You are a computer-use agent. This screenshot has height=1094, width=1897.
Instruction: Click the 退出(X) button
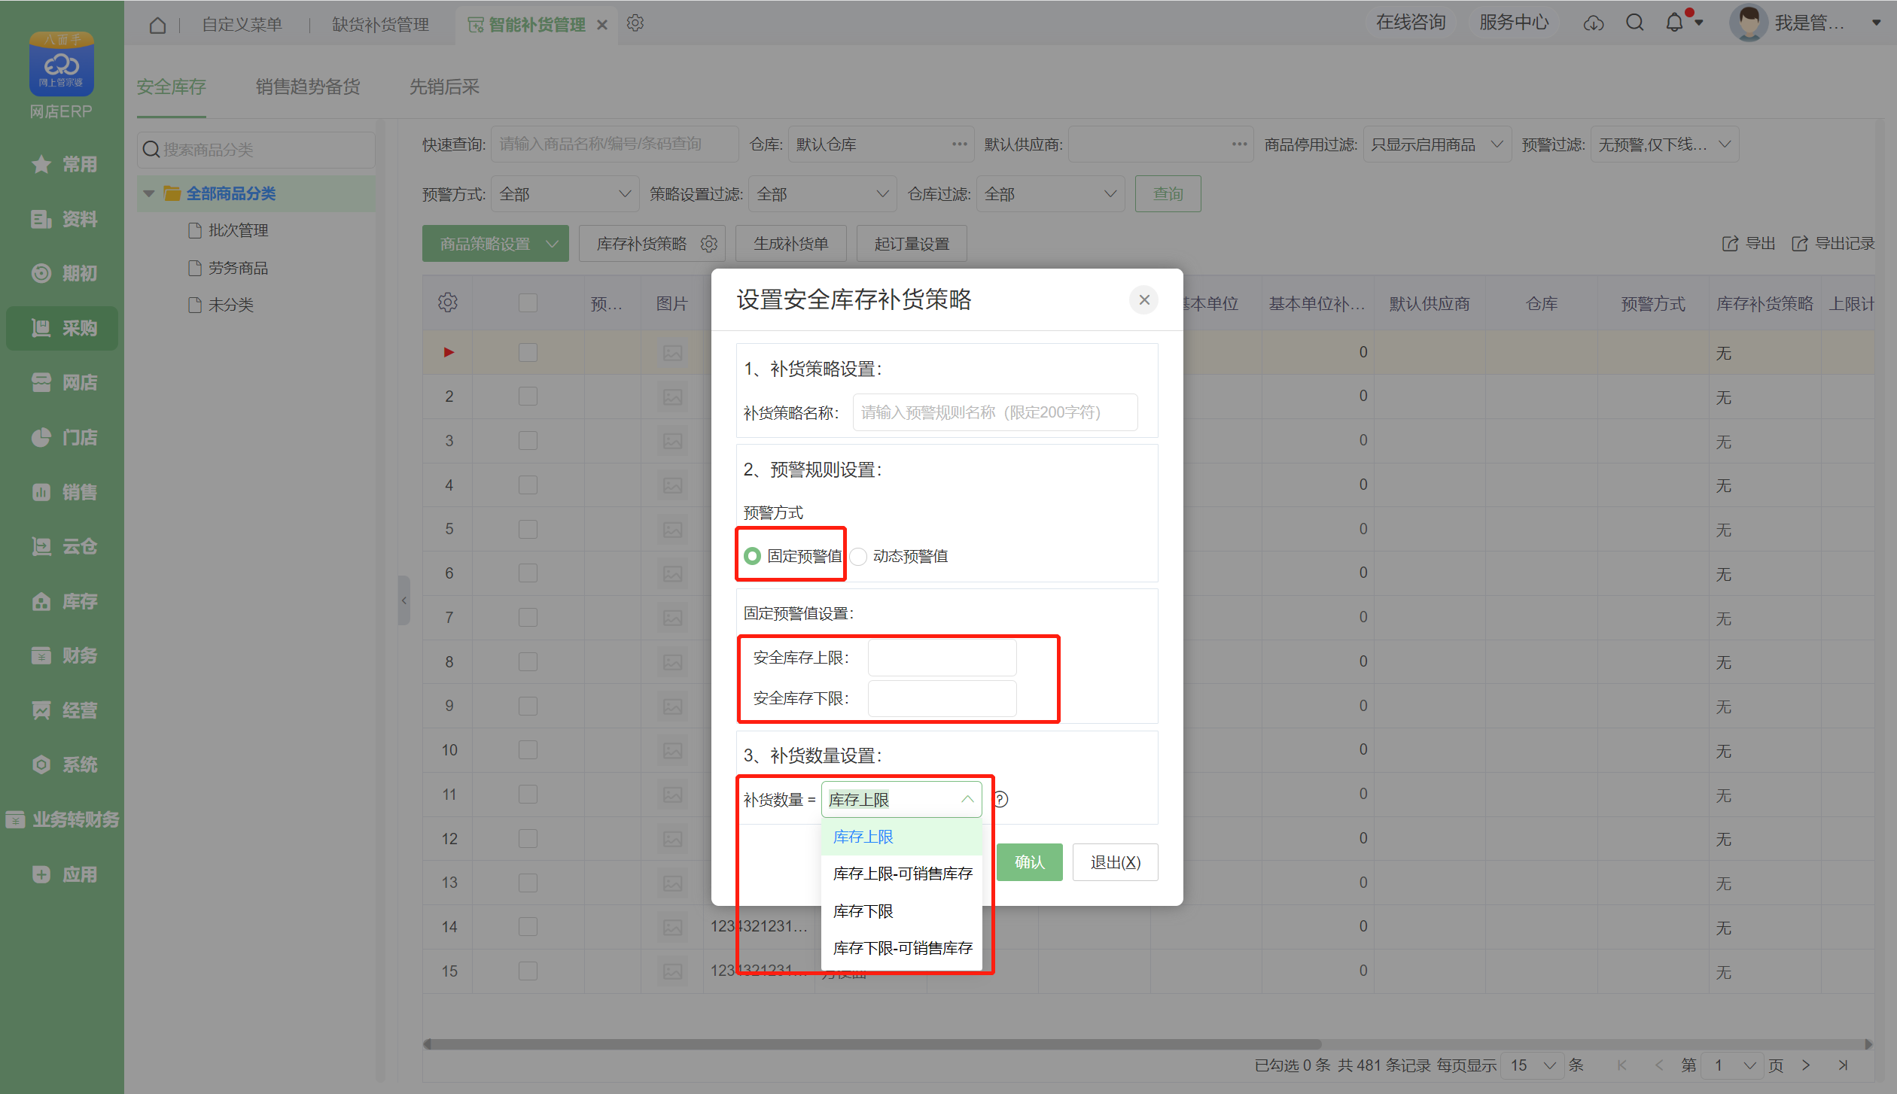coord(1115,862)
